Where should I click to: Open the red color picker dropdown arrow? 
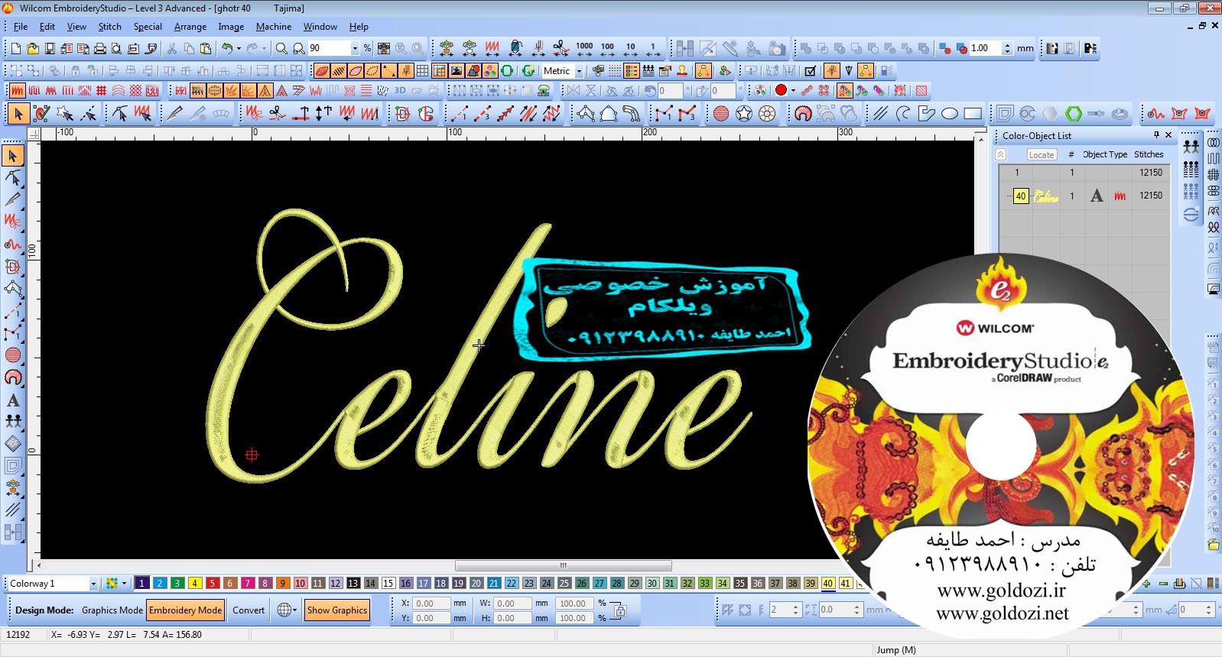coord(793,91)
